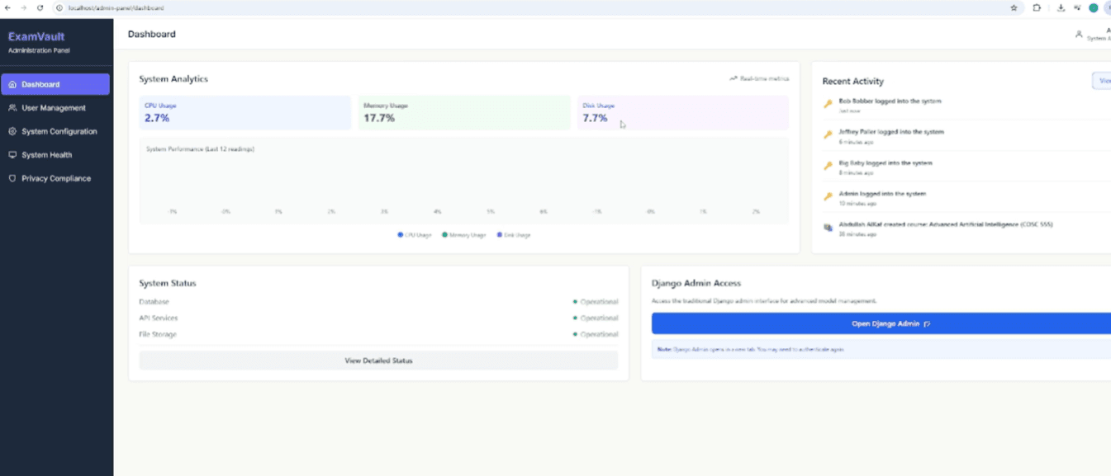Click the System Analytics heading
Screen dimensions: 1111x476
(173, 79)
